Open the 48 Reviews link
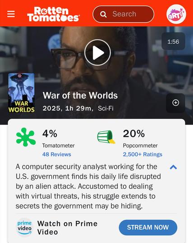 57,154
